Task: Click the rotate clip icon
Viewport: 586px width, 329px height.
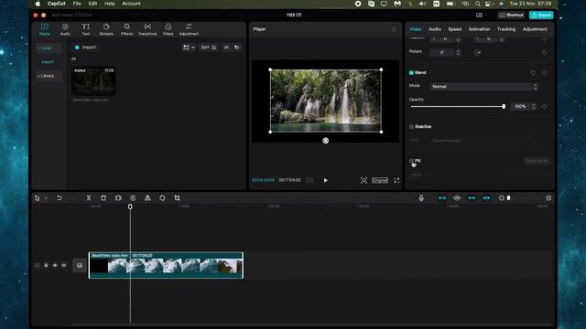Action: click(x=162, y=198)
